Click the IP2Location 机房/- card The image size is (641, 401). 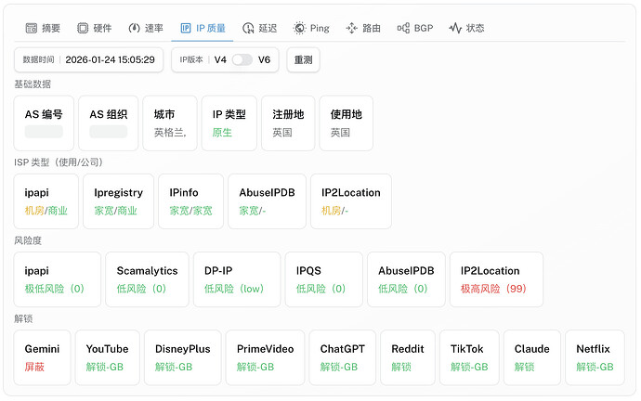[351, 201]
